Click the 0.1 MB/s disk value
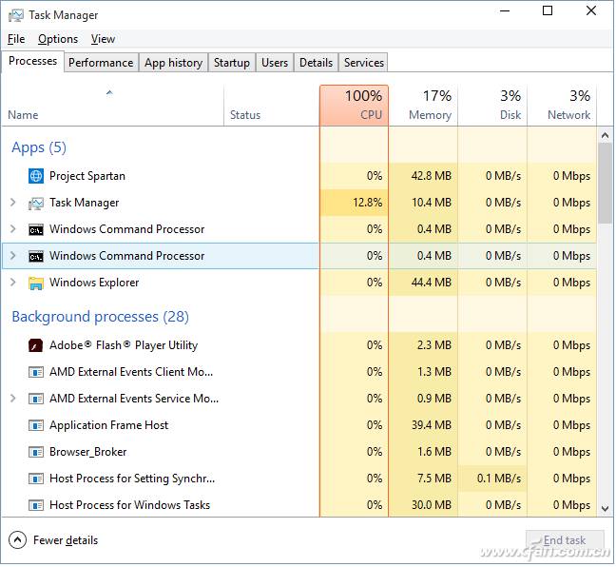This screenshot has width=616, height=567. tap(499, 479)
